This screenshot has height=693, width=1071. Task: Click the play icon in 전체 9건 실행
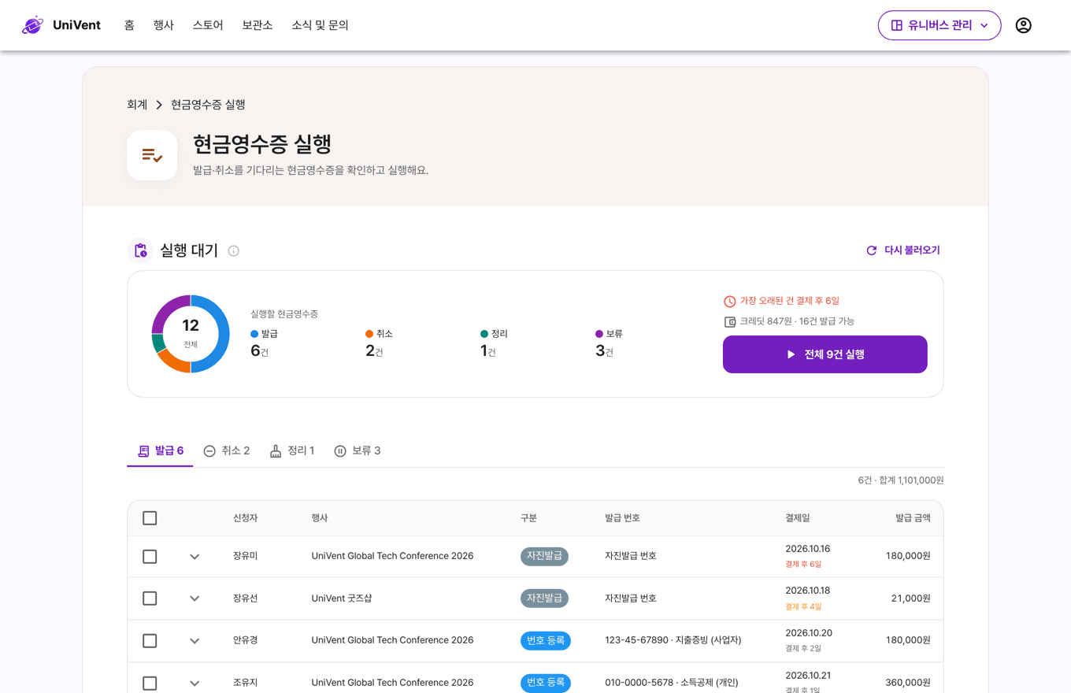tap(791, 354)
